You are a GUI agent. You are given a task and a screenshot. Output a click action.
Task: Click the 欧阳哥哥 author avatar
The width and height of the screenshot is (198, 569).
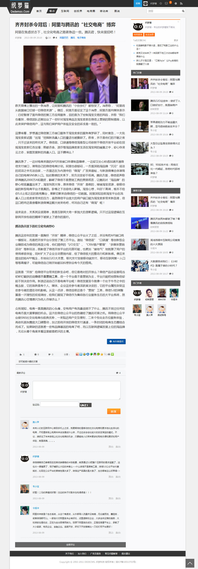point(149,293)
